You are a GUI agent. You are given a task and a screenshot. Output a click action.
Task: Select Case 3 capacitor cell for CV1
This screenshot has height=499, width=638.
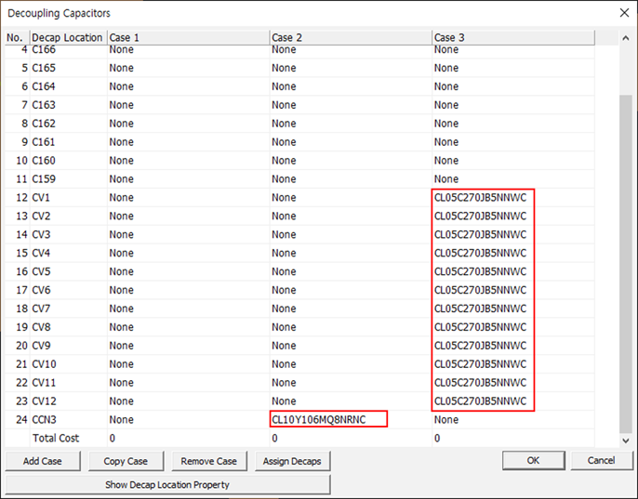(480, 198)
